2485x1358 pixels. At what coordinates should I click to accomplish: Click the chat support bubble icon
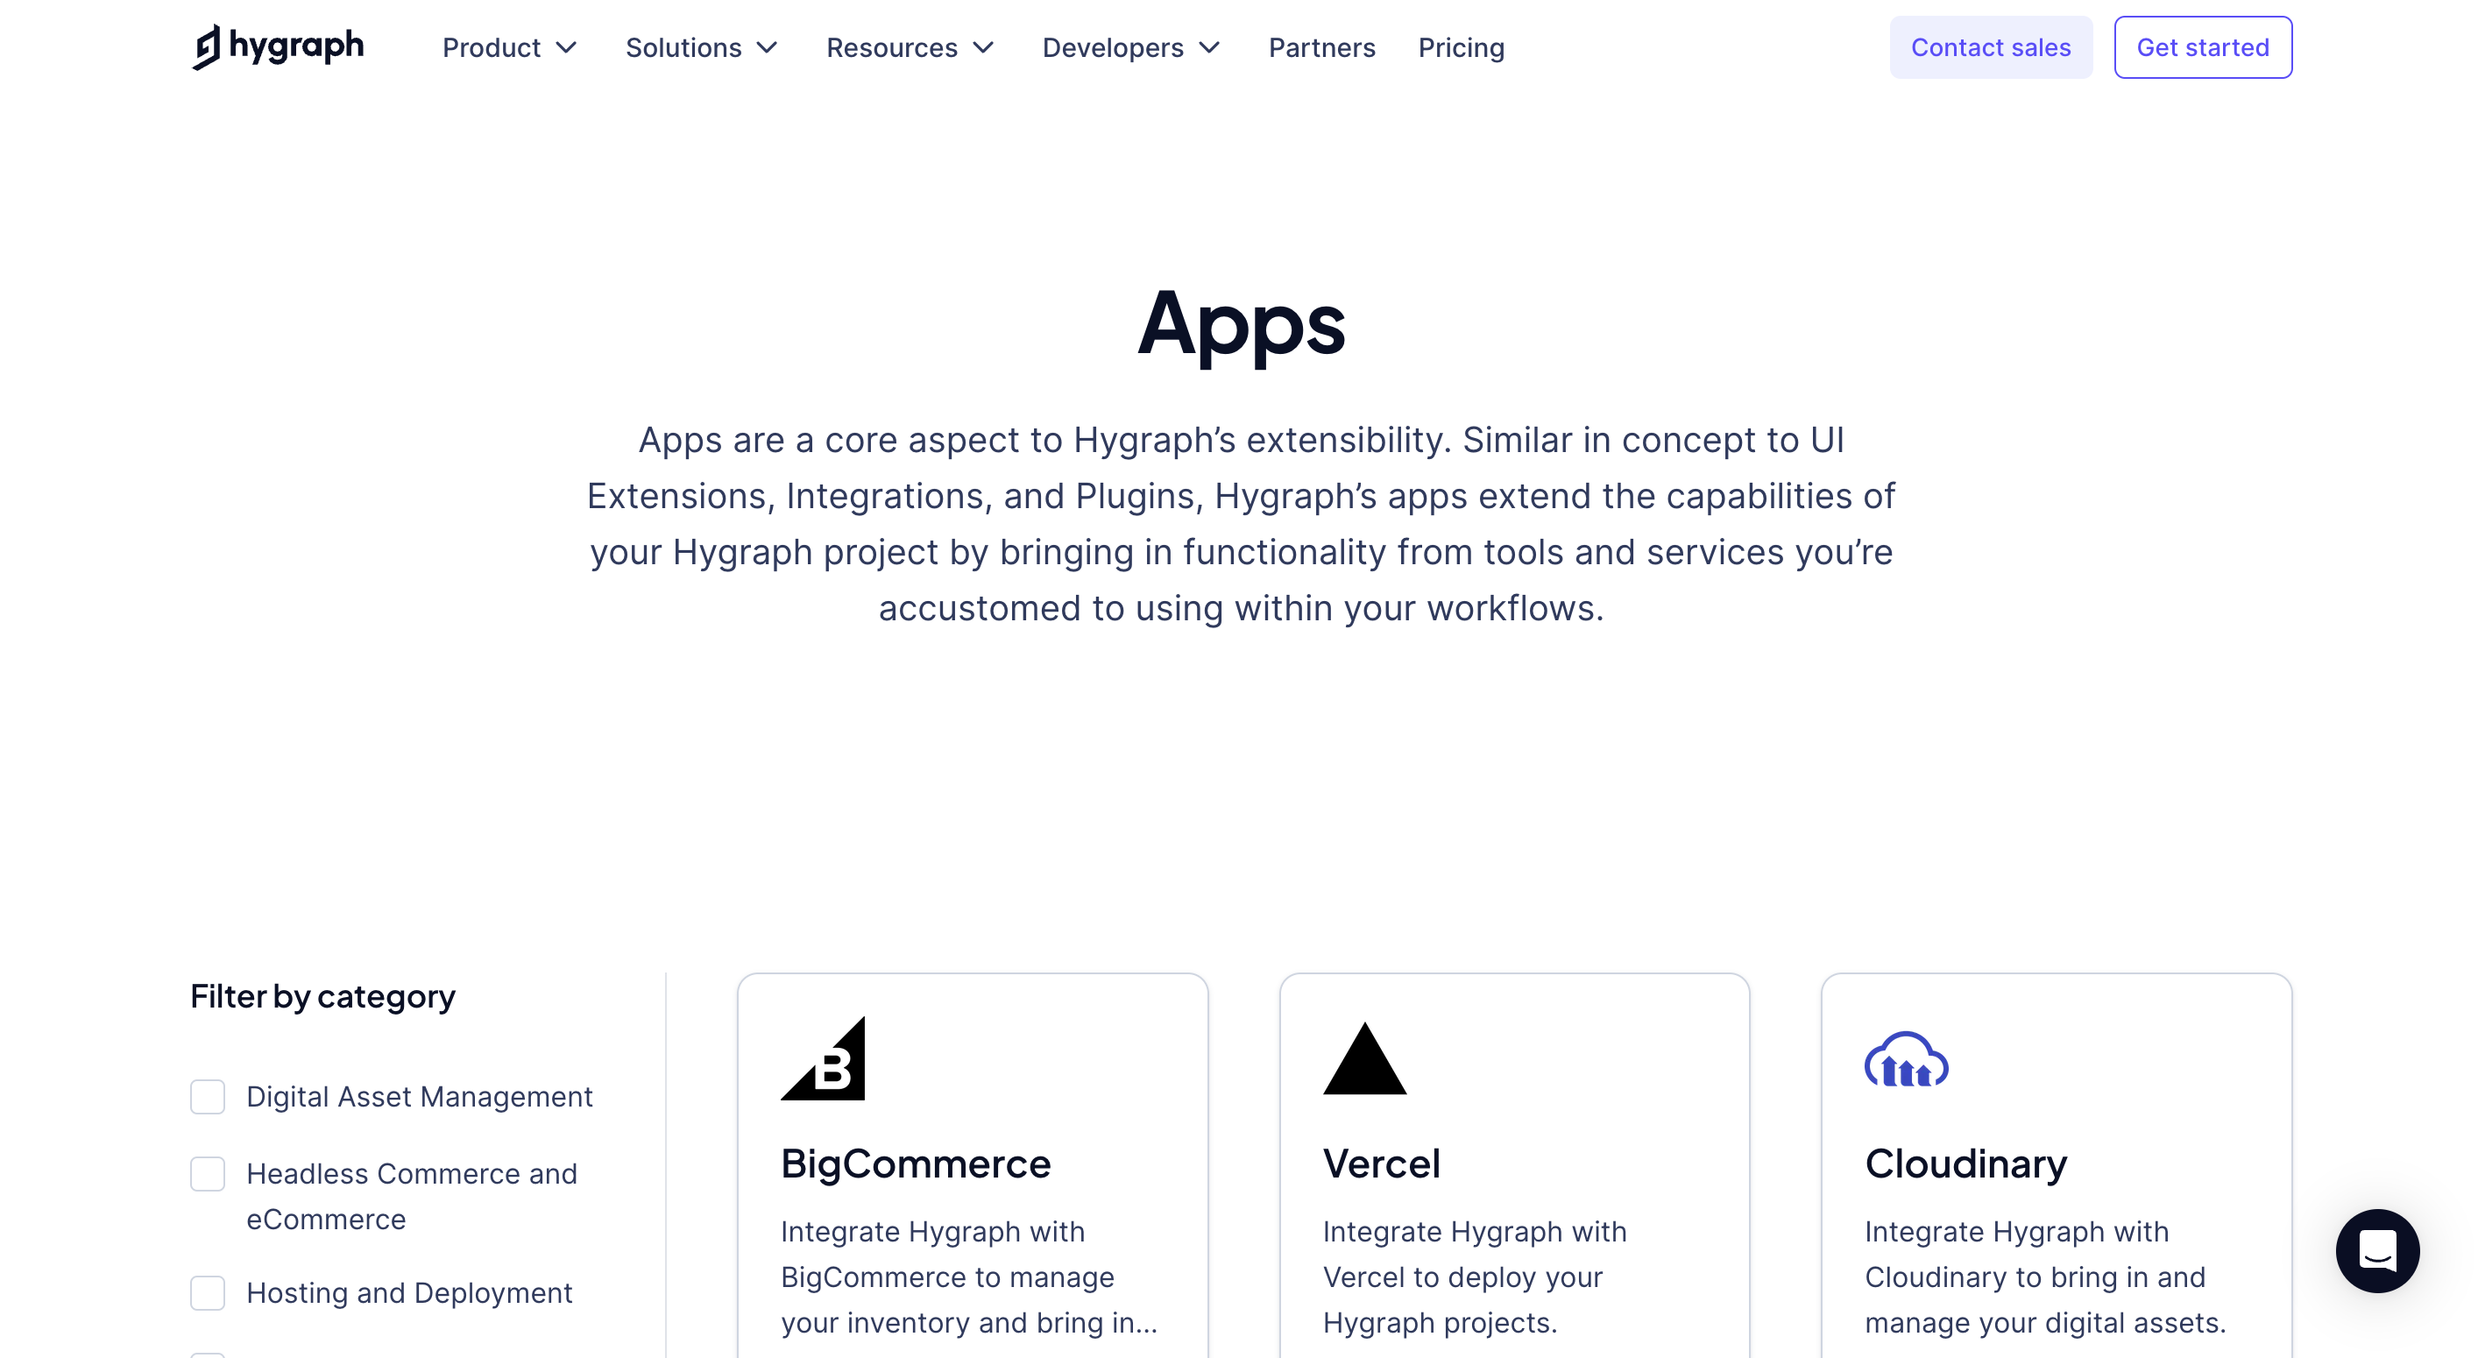(x=2375, y=1251)
